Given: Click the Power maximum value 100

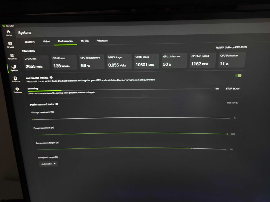Looking at the screenshot, I should coord(233,134).
